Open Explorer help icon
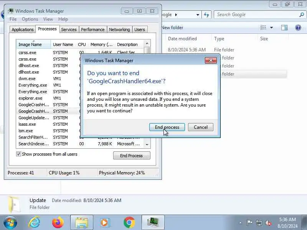The width and height of the screenshot is (307, 230). pyautogui.click(x=298, y=28)
